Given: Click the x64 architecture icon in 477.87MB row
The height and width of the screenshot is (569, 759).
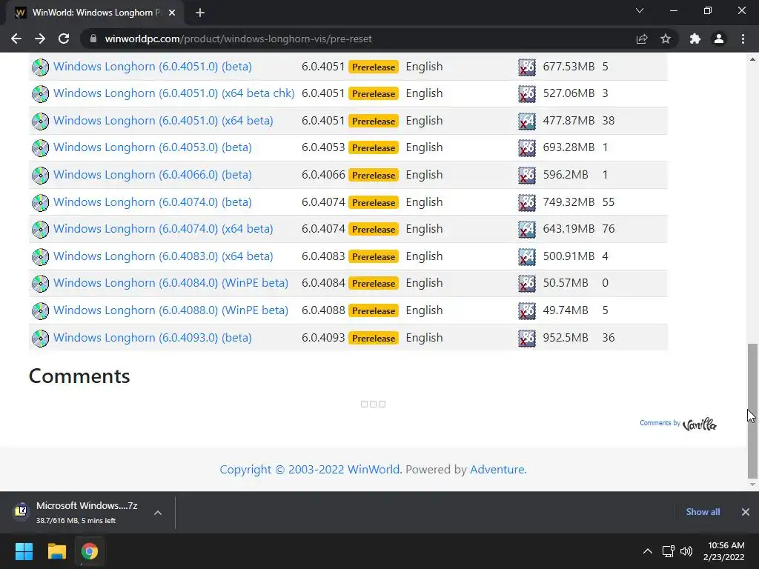Looking at the screenshot, I should [527, 121].
